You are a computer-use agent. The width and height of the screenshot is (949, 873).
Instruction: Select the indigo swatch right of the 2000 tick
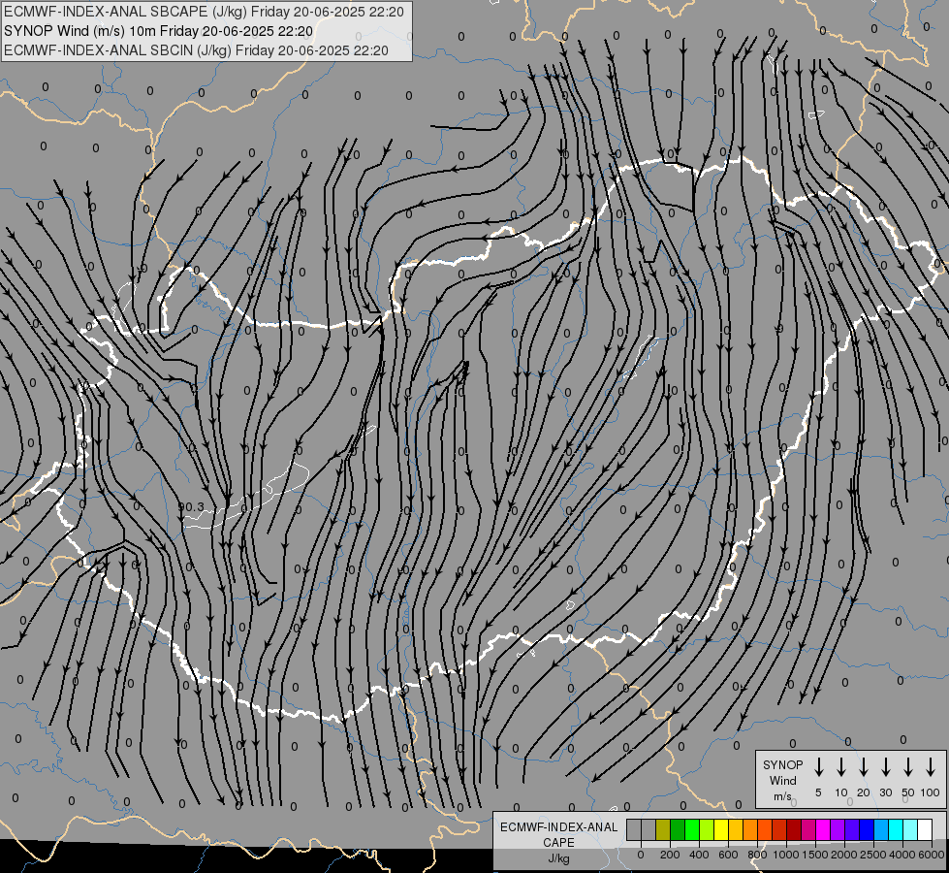(852, 829)
